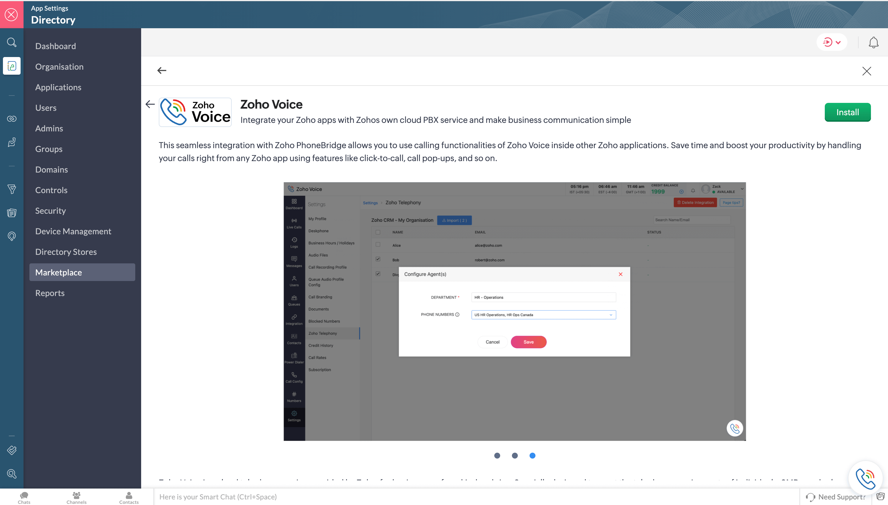The width and height of the screenshot is (888, 505).
Task: Select the first carousel dot indicator
Action: tap(497, 455)
